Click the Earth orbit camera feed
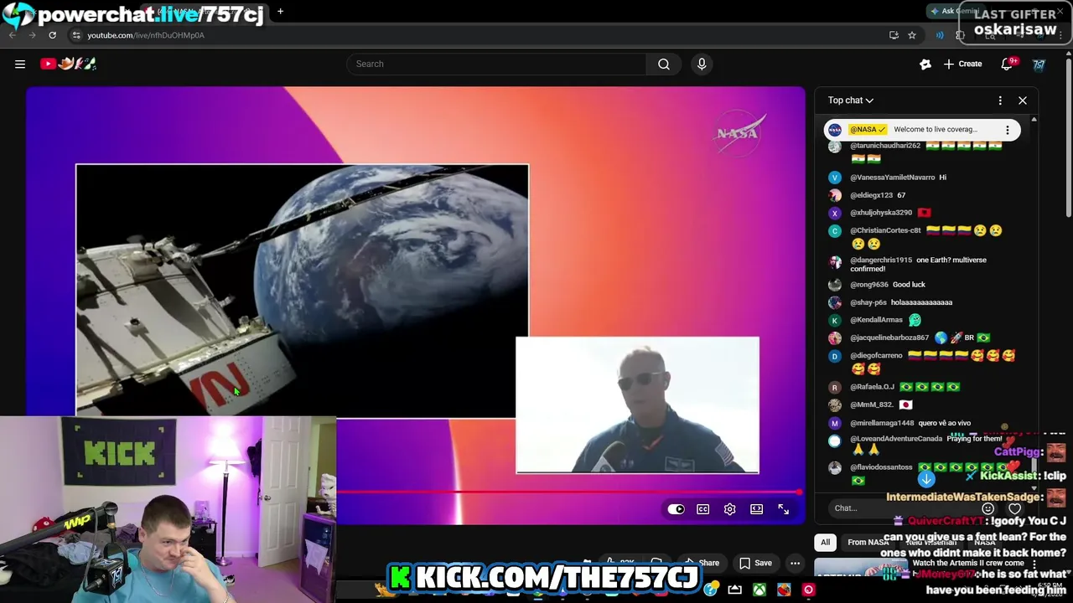 (x=302, y=290)
